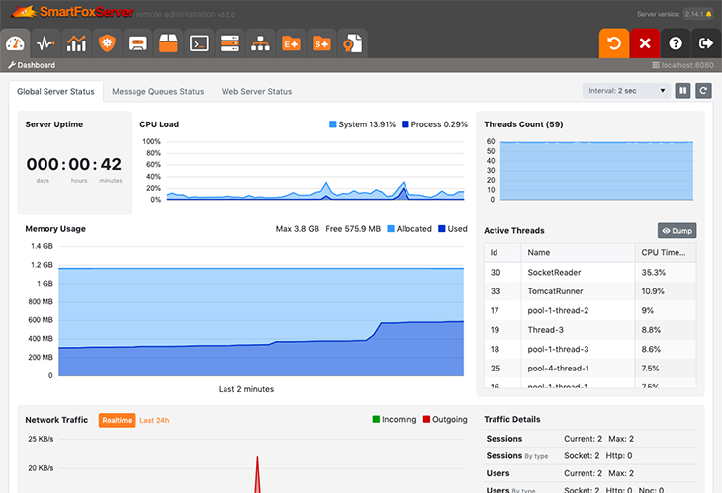Open the analytics bar chart module
722x493 pixels.
pos(76,43)
